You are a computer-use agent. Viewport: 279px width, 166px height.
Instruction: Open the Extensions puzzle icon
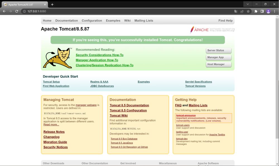(x=256, y=11)
